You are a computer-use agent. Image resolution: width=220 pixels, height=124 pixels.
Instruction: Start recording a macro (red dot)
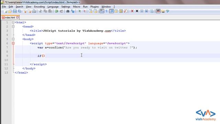132,11
